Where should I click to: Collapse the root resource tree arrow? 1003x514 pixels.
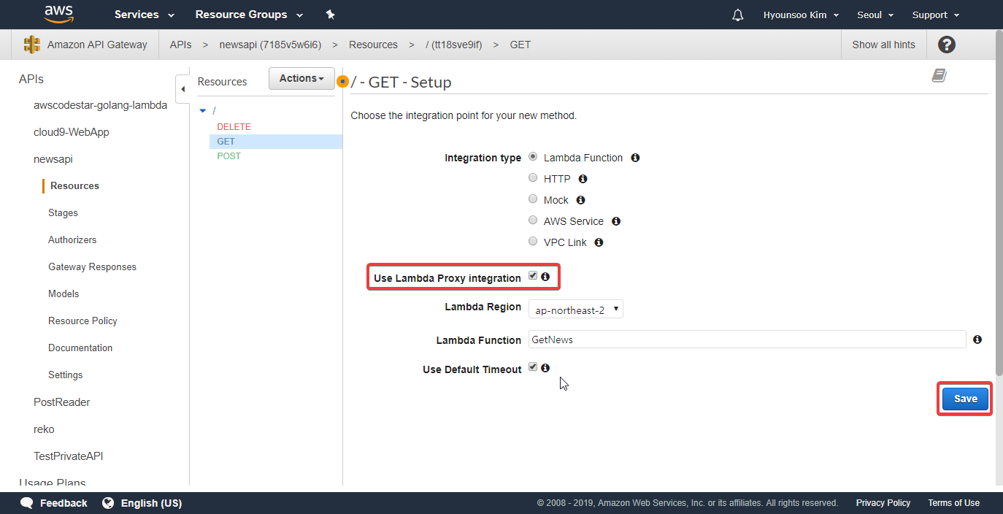(x=203, y=111)
